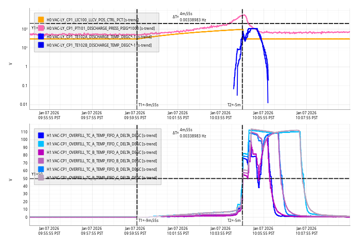
Task: Click the T1=-9m,55s cursor label in bottom plot
Action: pos(148,221)
